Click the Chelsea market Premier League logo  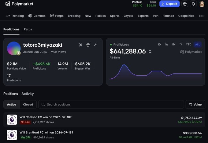[12, 120]
